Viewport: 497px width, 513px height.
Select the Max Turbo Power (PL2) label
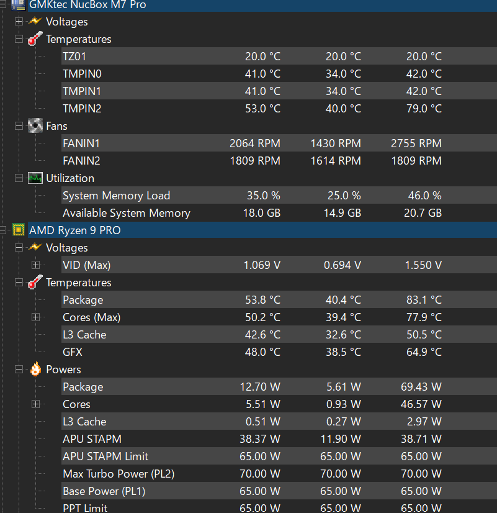pyautogui.click(x=119, y=474)
